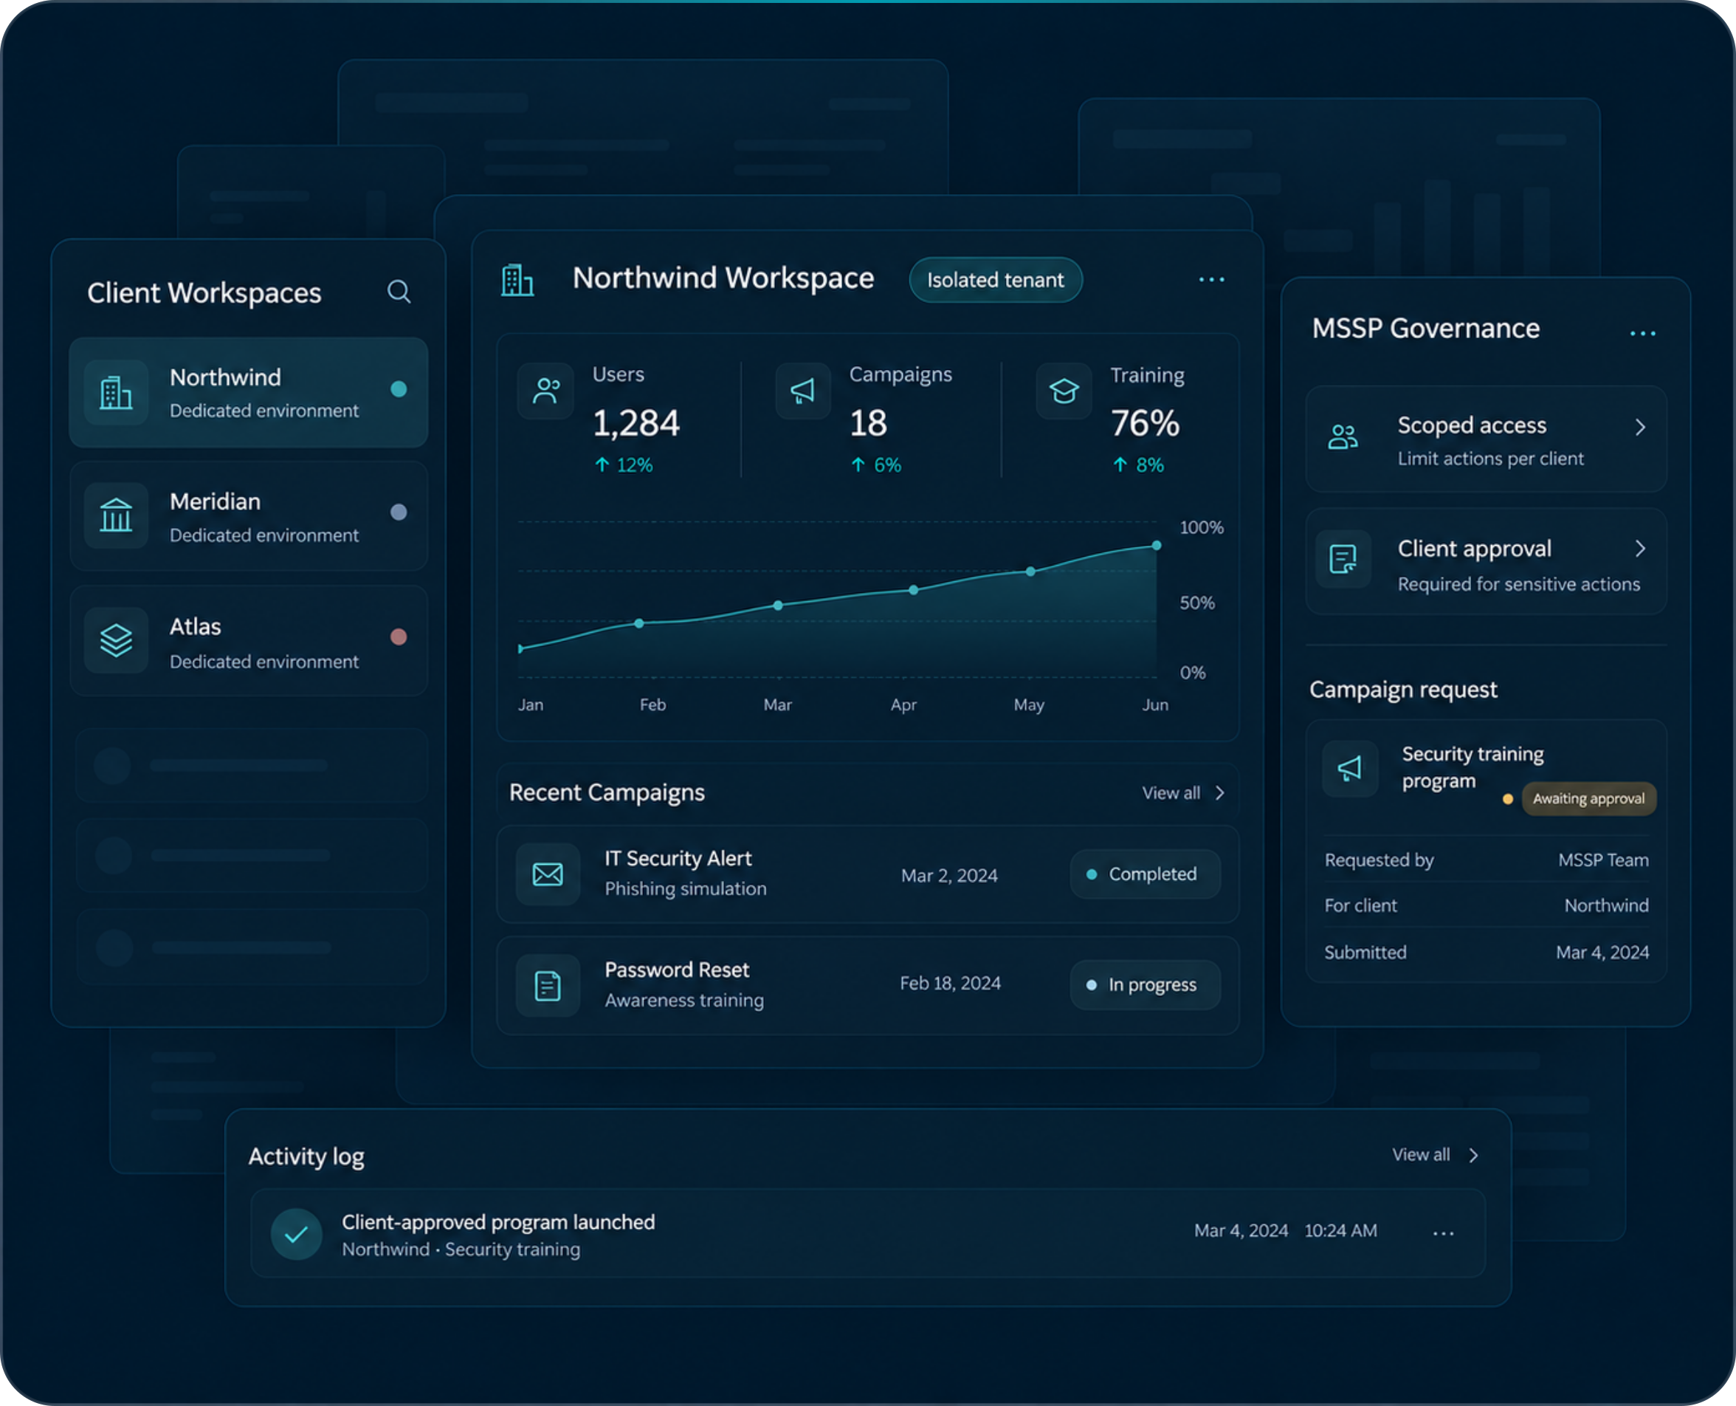Click the Users people icon
1736x1406 pixels.
click(x=546, y=391)
